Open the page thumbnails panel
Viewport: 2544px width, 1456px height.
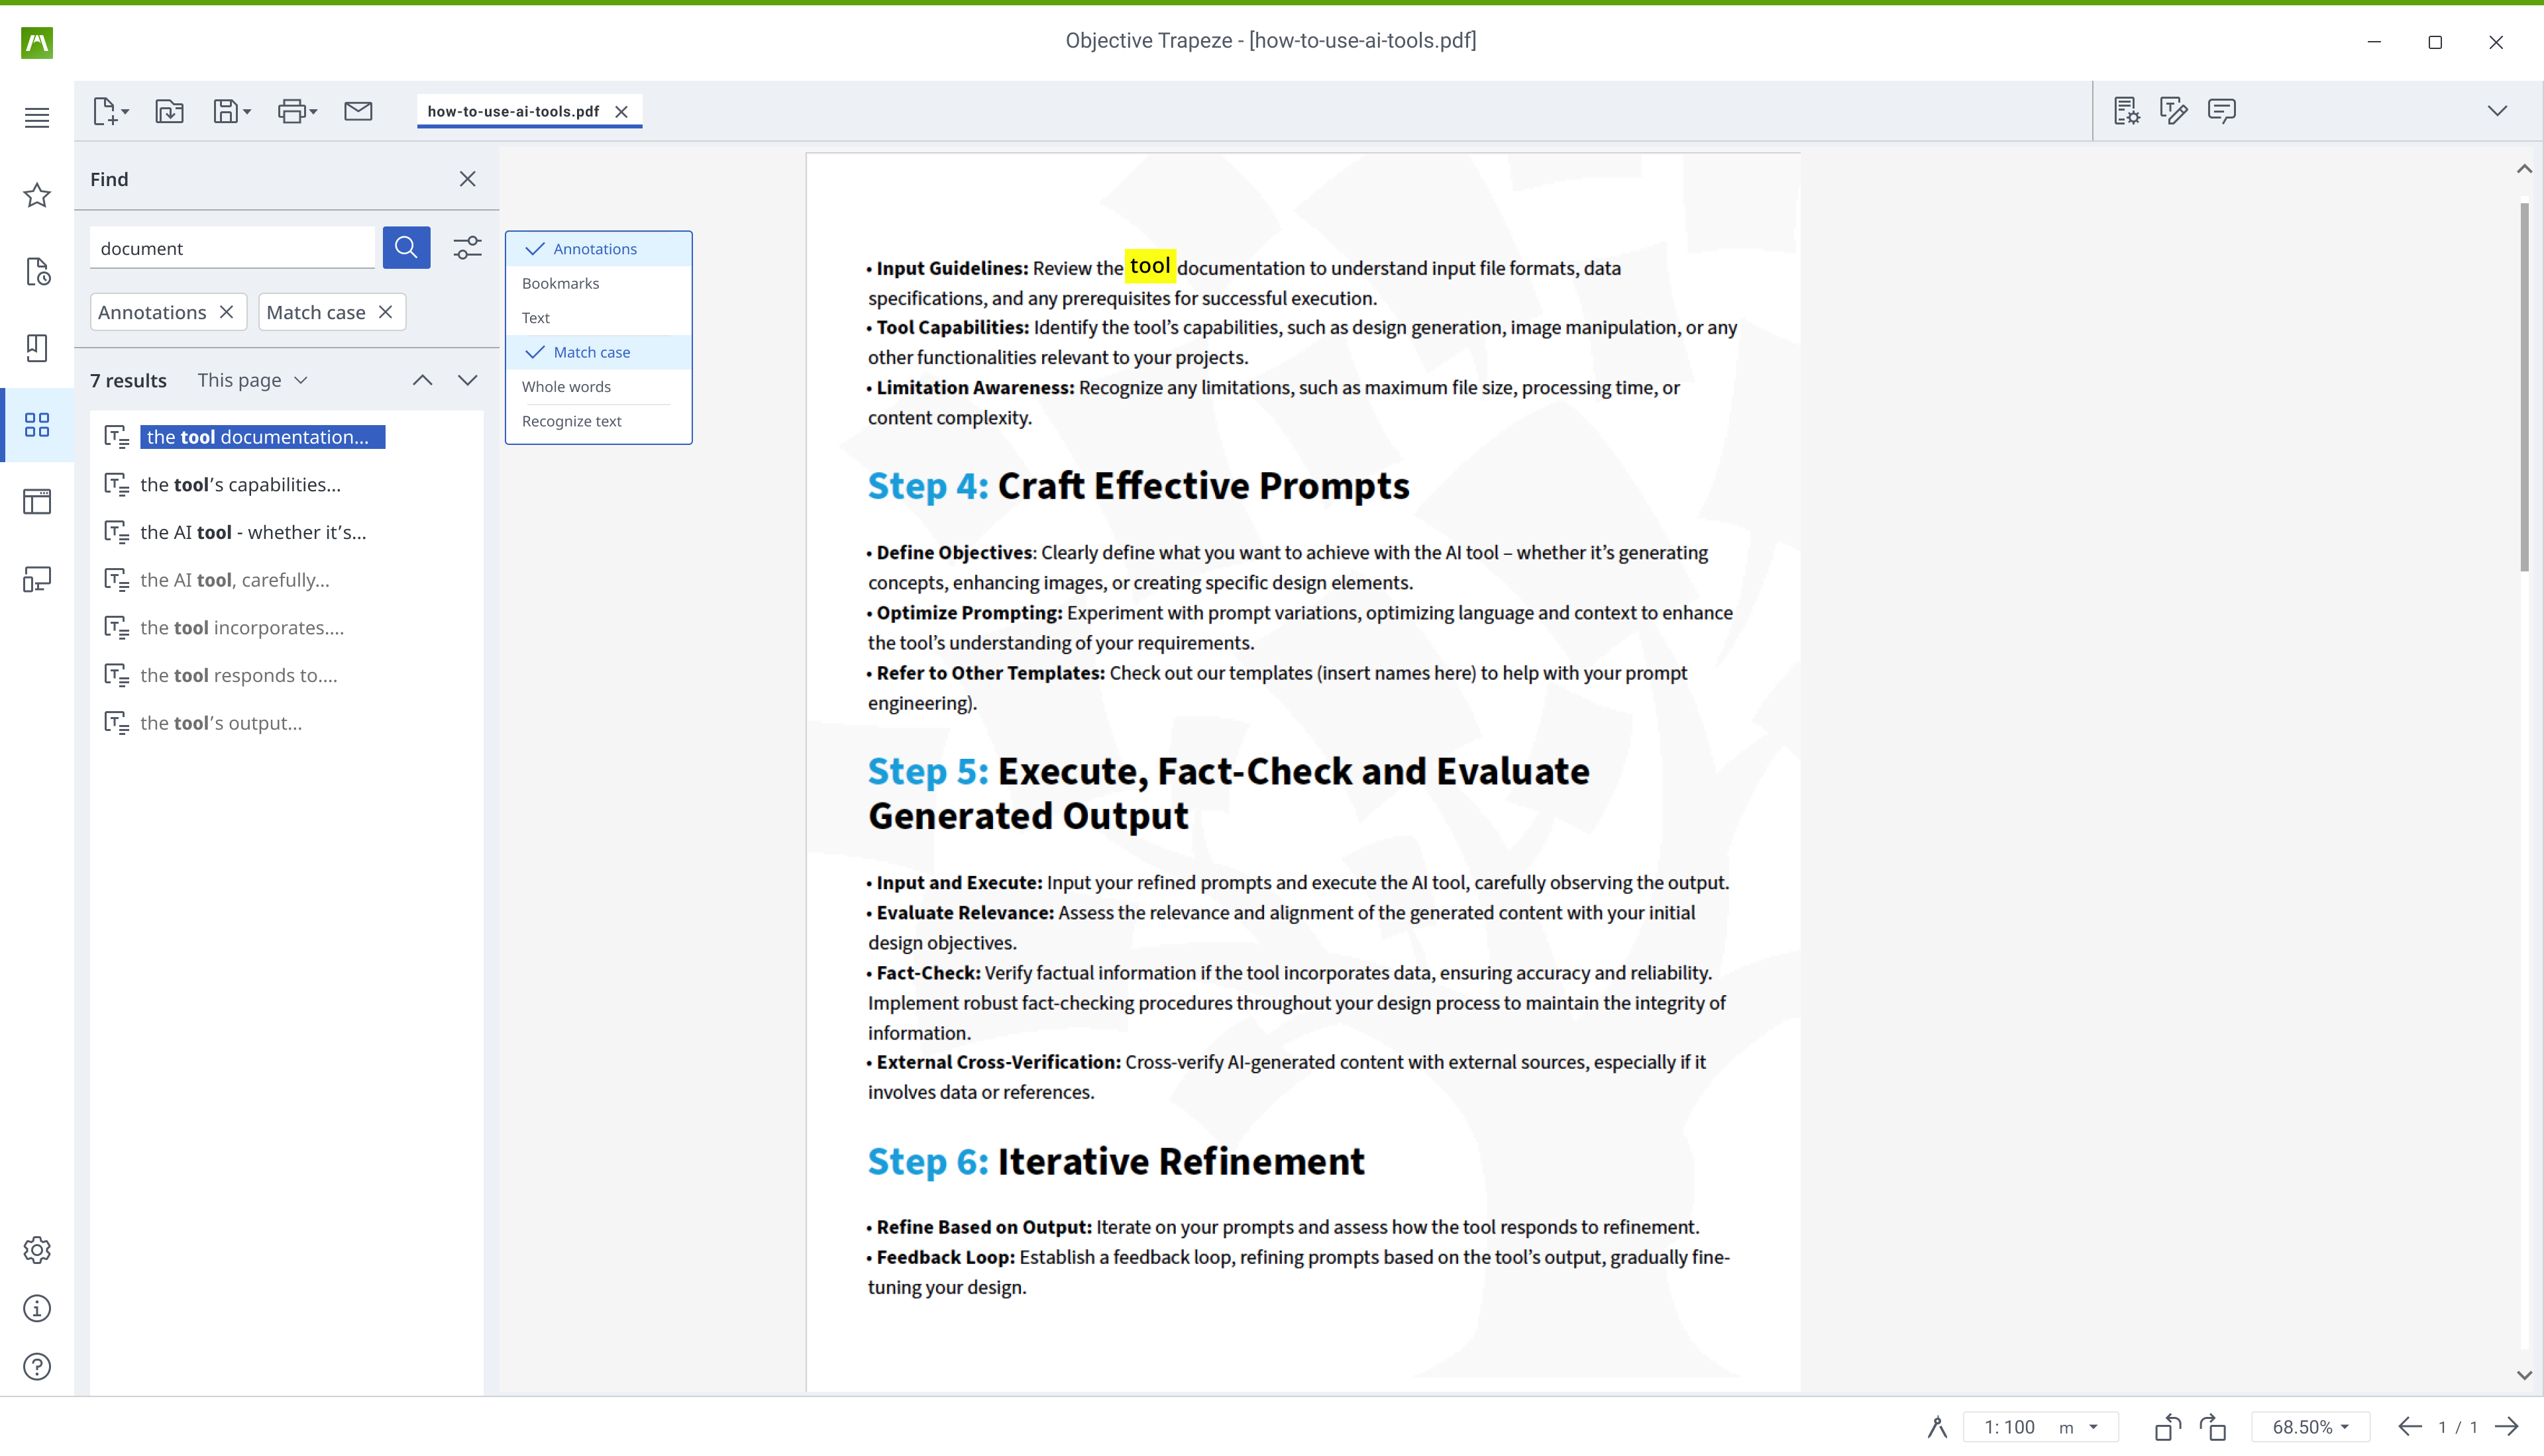click(x=37, y=425)
